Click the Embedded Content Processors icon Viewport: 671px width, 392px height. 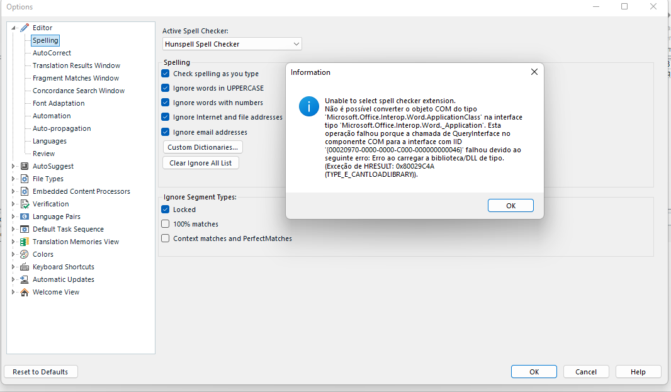pyautogui.click(x=25, y=191)
